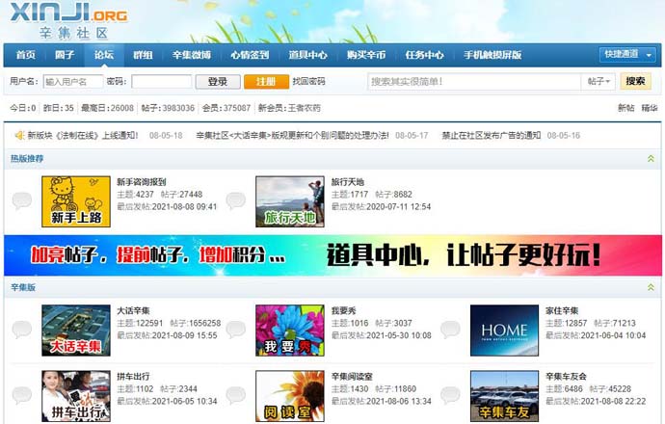Click speech bubble icon beside 新手咨询报到

(x=22, y=201)
